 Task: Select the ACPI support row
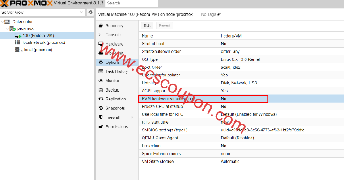pyautogui.click(x=241, y=91)
